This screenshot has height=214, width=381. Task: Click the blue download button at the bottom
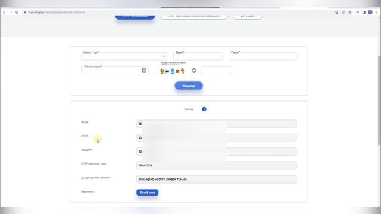pos(147,193)
